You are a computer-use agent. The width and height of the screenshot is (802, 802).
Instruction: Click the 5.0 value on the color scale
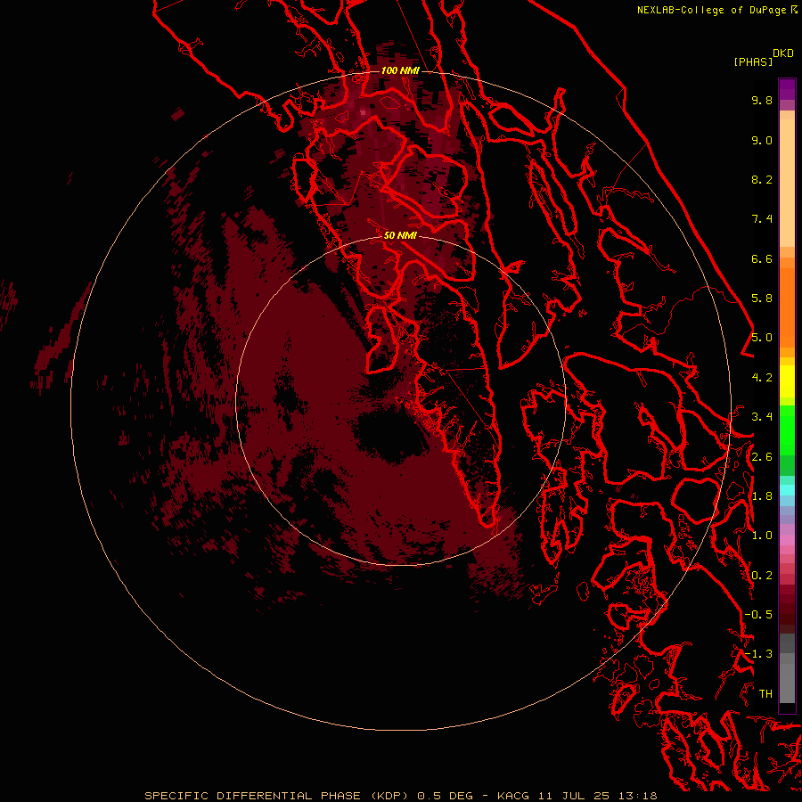pyautogui.click(x=762, y=338)
